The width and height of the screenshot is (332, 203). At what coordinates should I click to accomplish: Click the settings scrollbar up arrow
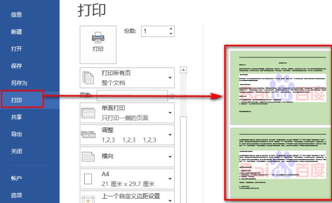pyautogui.click(x=183, y=70)
